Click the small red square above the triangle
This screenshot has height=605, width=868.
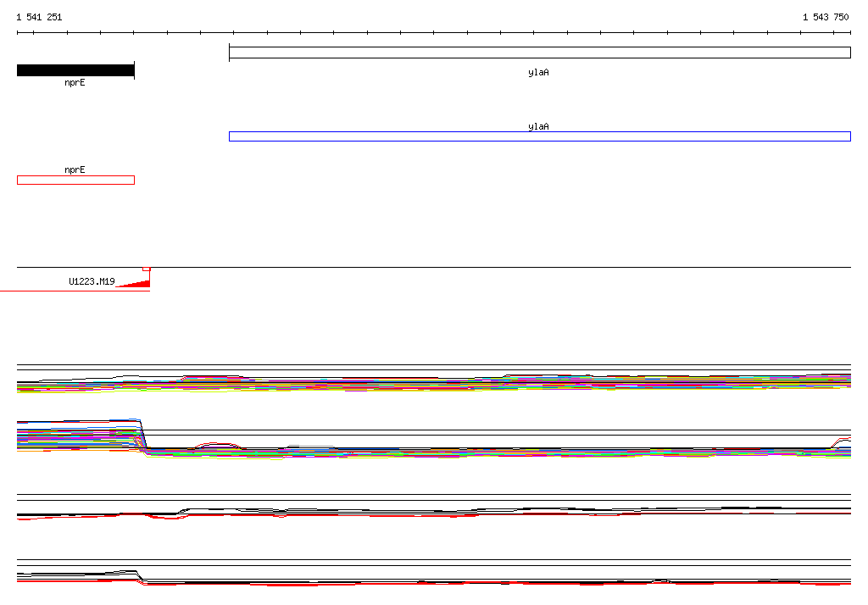coord(146,269)
